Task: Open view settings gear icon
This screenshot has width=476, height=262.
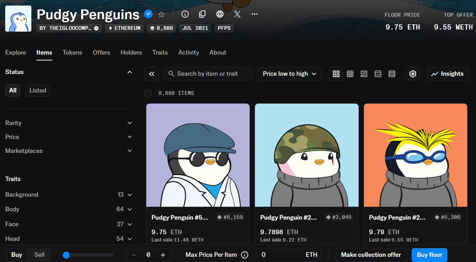Action: click(x=413, y=74)
